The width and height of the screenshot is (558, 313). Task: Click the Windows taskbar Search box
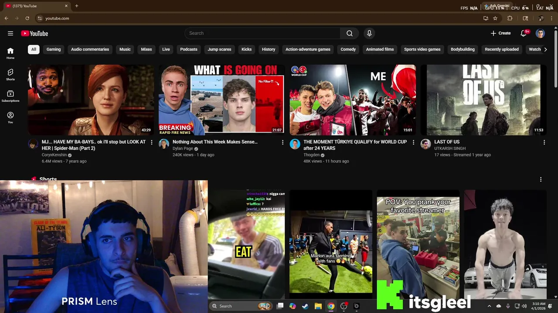(x=241, y=306)
